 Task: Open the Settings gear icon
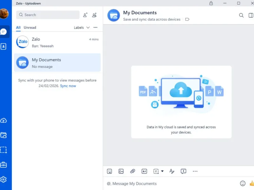3,179
